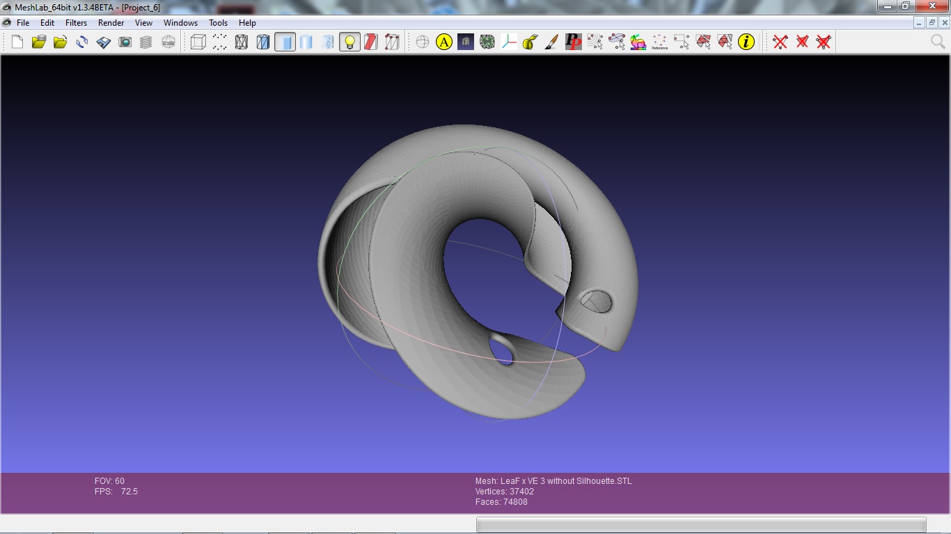Click the 'FOV: 60' readout
The height and width of the screenshot is (534, 951).
pos(109,481)
